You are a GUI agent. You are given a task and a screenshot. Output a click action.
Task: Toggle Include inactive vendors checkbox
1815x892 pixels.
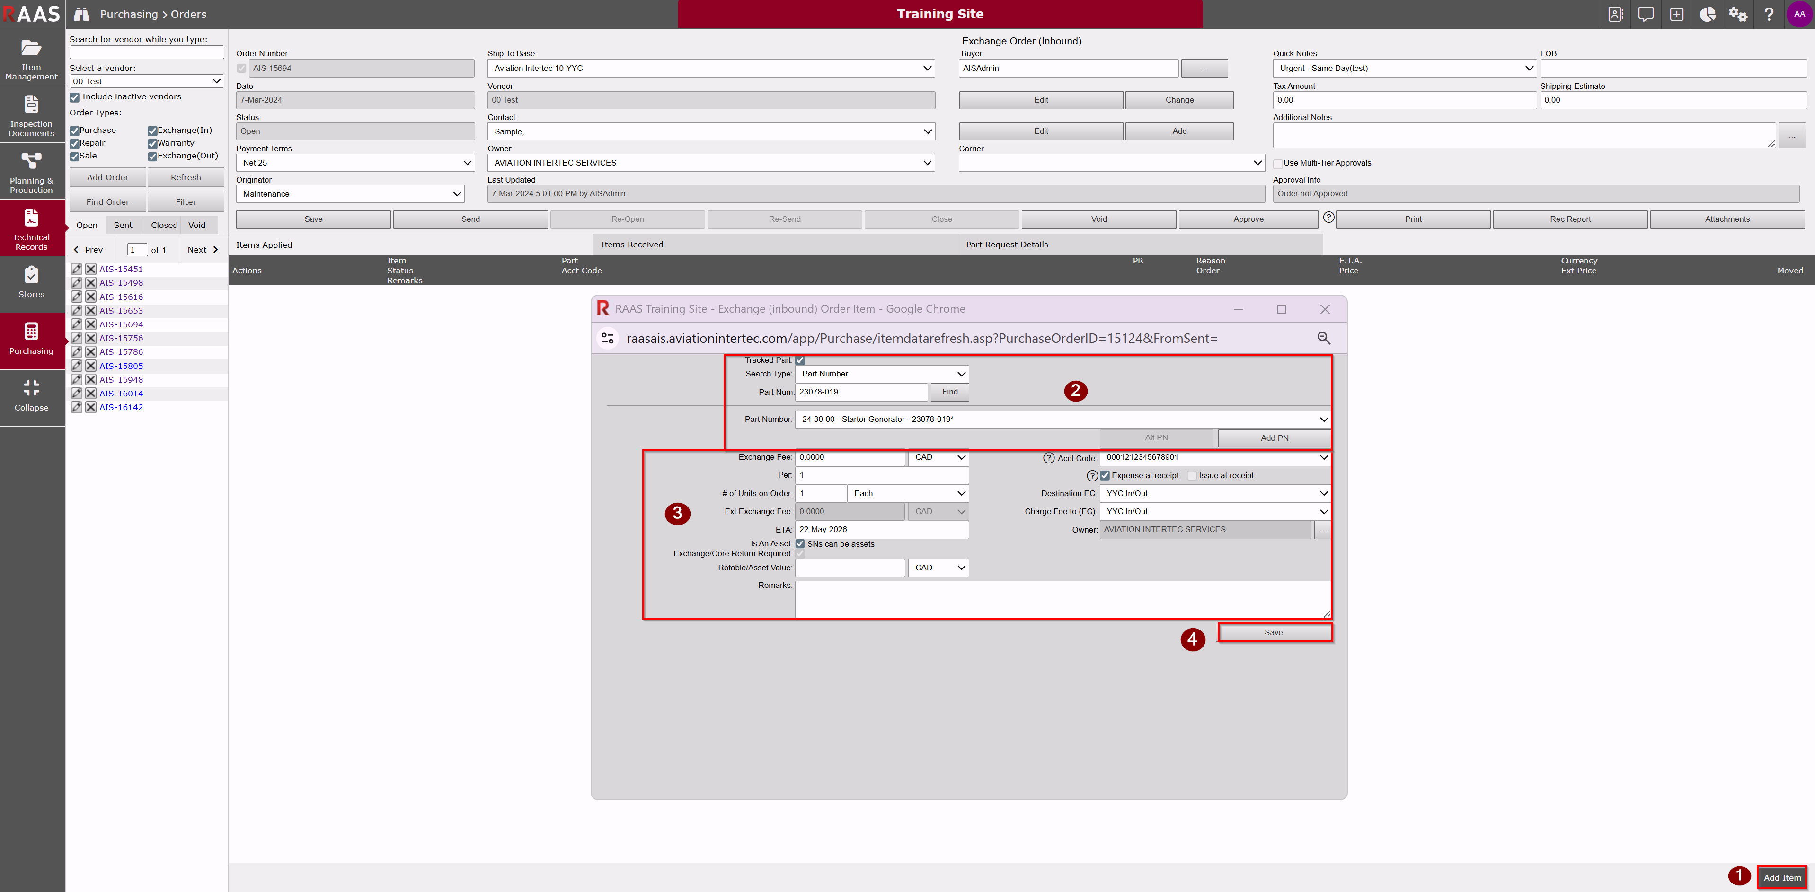tap(74, 97)
